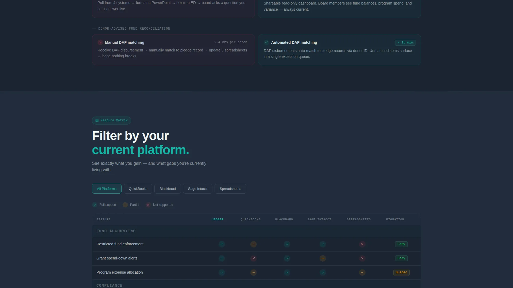513x288 pixels.
Task: Click the QUICKBOOKS column header
Action: (x=250, y=219)
